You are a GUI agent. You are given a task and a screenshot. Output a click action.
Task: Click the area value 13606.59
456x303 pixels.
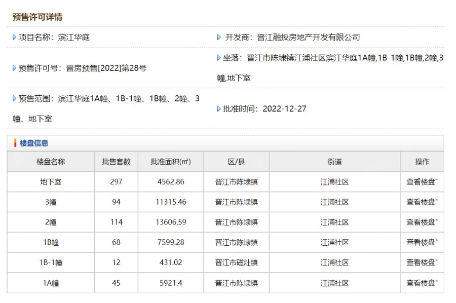click(x=171, y=222)
